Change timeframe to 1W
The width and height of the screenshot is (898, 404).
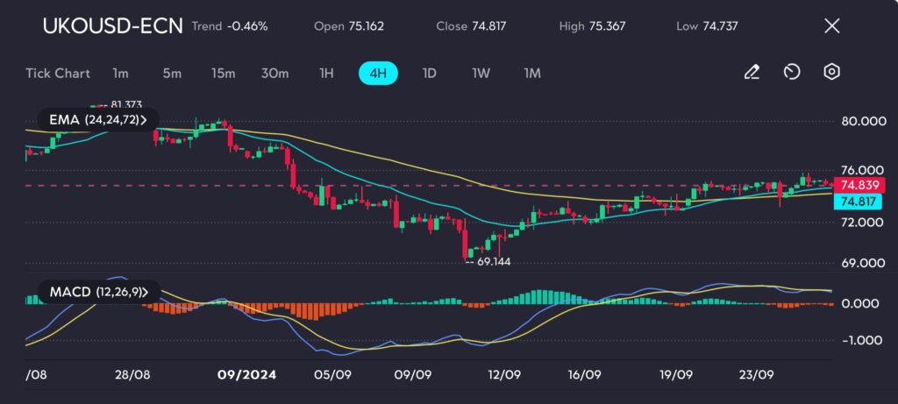coord(481,73)
